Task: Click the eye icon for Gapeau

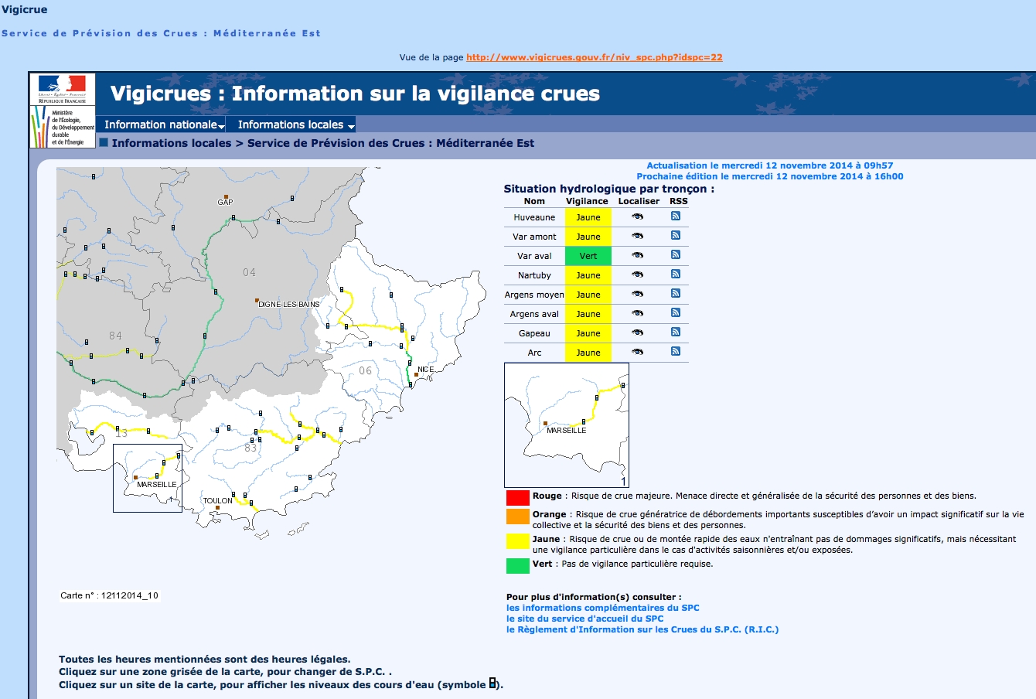Action: (x=637, y=332)
